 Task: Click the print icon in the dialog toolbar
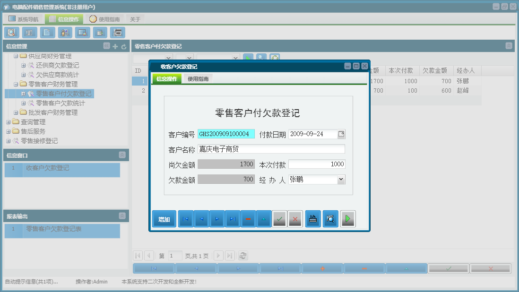[312, 218]
